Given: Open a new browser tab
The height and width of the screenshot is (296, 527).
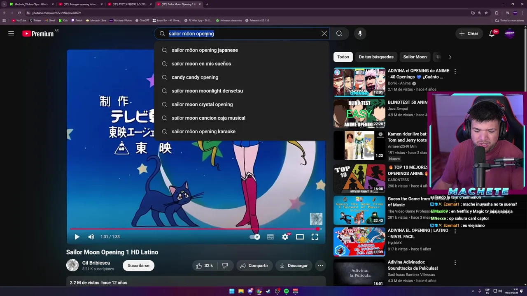Looking at the screenshot, I should (x=207, y=4).
